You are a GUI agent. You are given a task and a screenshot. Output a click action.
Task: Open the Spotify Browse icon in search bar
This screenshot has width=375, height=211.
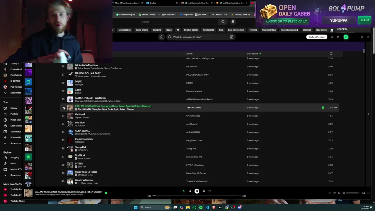[x=231, y=37]
